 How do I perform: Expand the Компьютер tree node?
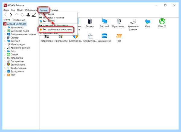tap(5, 27)
